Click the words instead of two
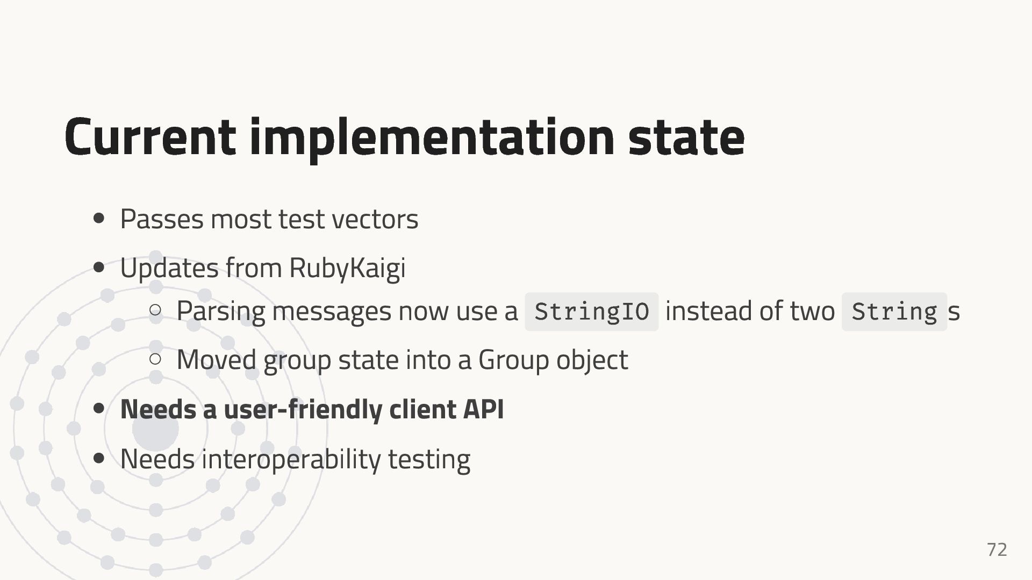 click(x=750, y=311)
